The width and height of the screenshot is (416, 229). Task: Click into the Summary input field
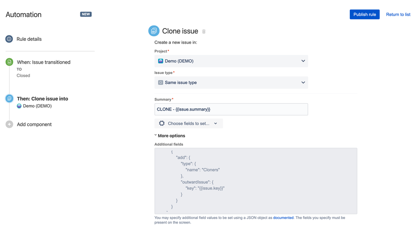point(231,109)
